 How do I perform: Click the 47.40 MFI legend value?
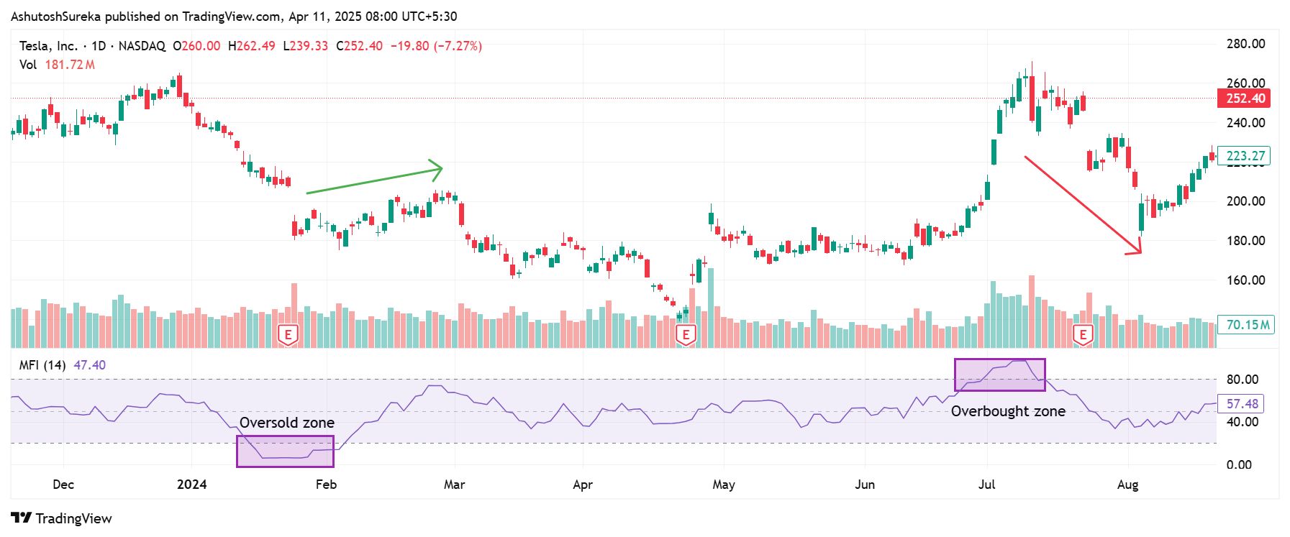coord(90,365)
